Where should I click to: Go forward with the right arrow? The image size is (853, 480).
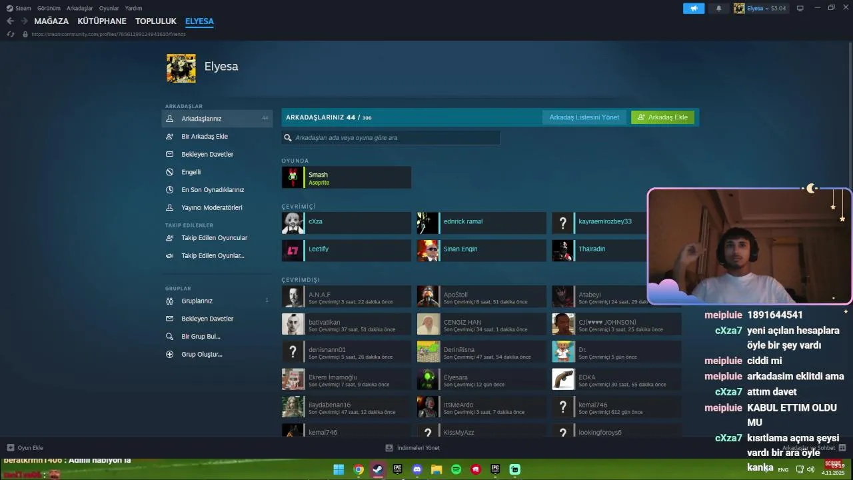(24, 21)
